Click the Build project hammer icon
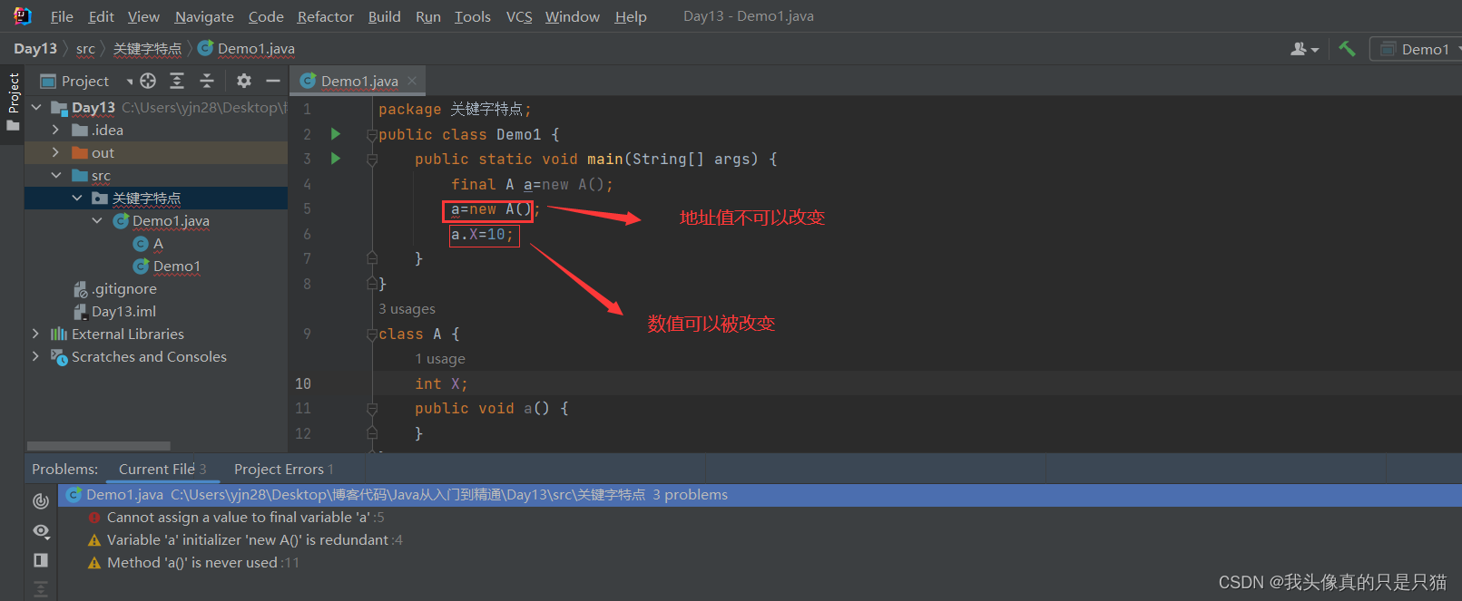The image size is (1462, 601). [1347, 49]
